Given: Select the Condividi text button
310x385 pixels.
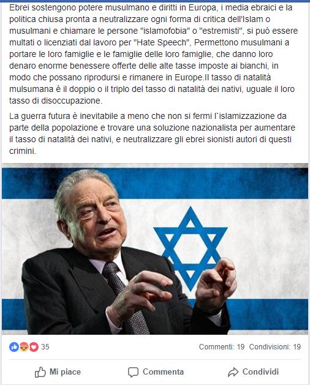Looking at the screenshot, I should pyautogui.click(x=260, y=372).
